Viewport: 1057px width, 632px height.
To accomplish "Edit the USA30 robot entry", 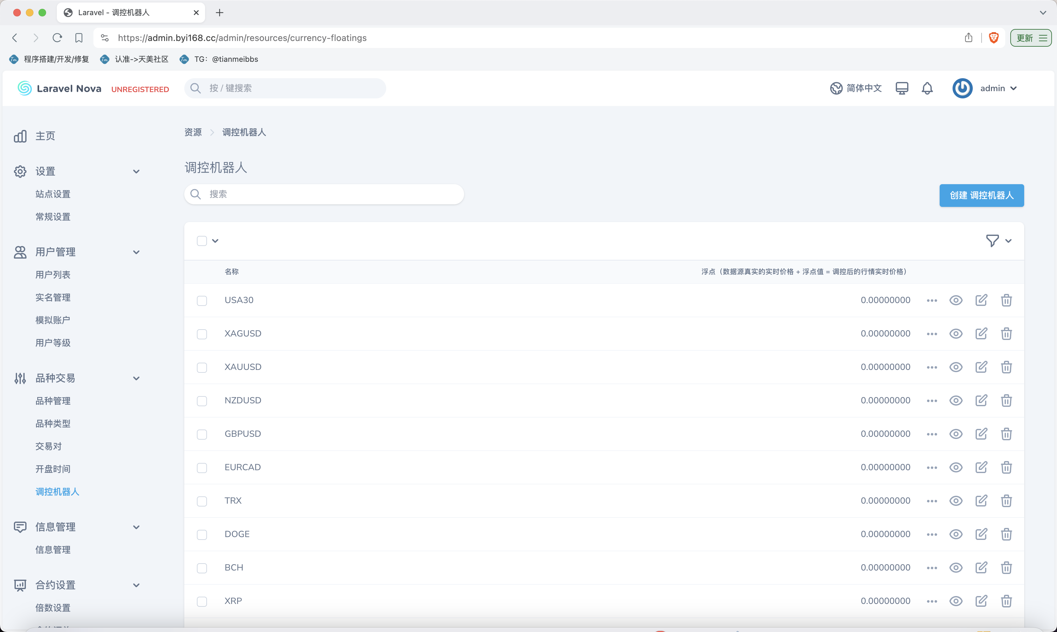I will (981, 300).
